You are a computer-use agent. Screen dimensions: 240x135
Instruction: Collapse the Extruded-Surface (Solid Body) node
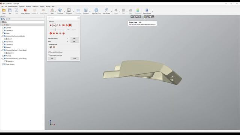point(1,36)
